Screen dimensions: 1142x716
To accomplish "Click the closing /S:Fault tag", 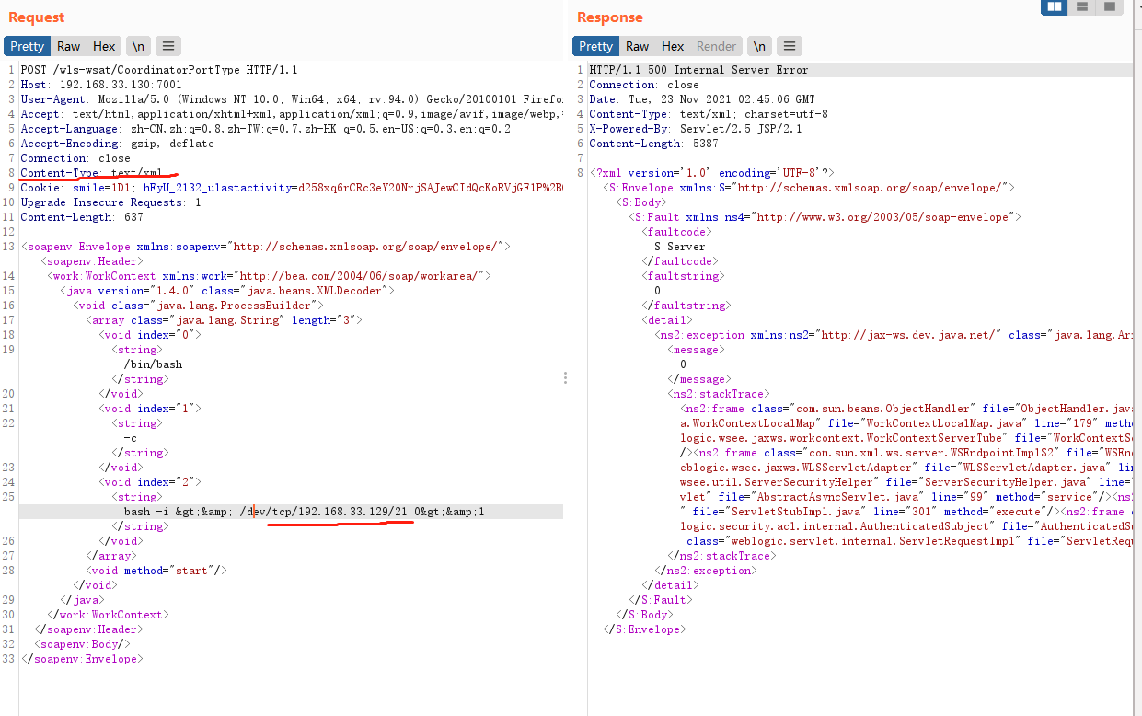I will click(661, 600).
